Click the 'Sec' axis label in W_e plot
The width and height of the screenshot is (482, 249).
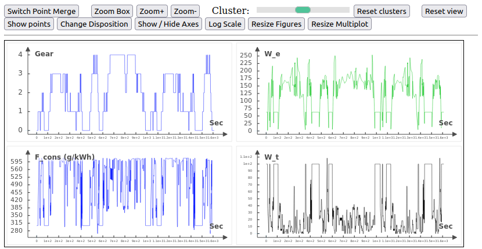[x=446, y=123]
